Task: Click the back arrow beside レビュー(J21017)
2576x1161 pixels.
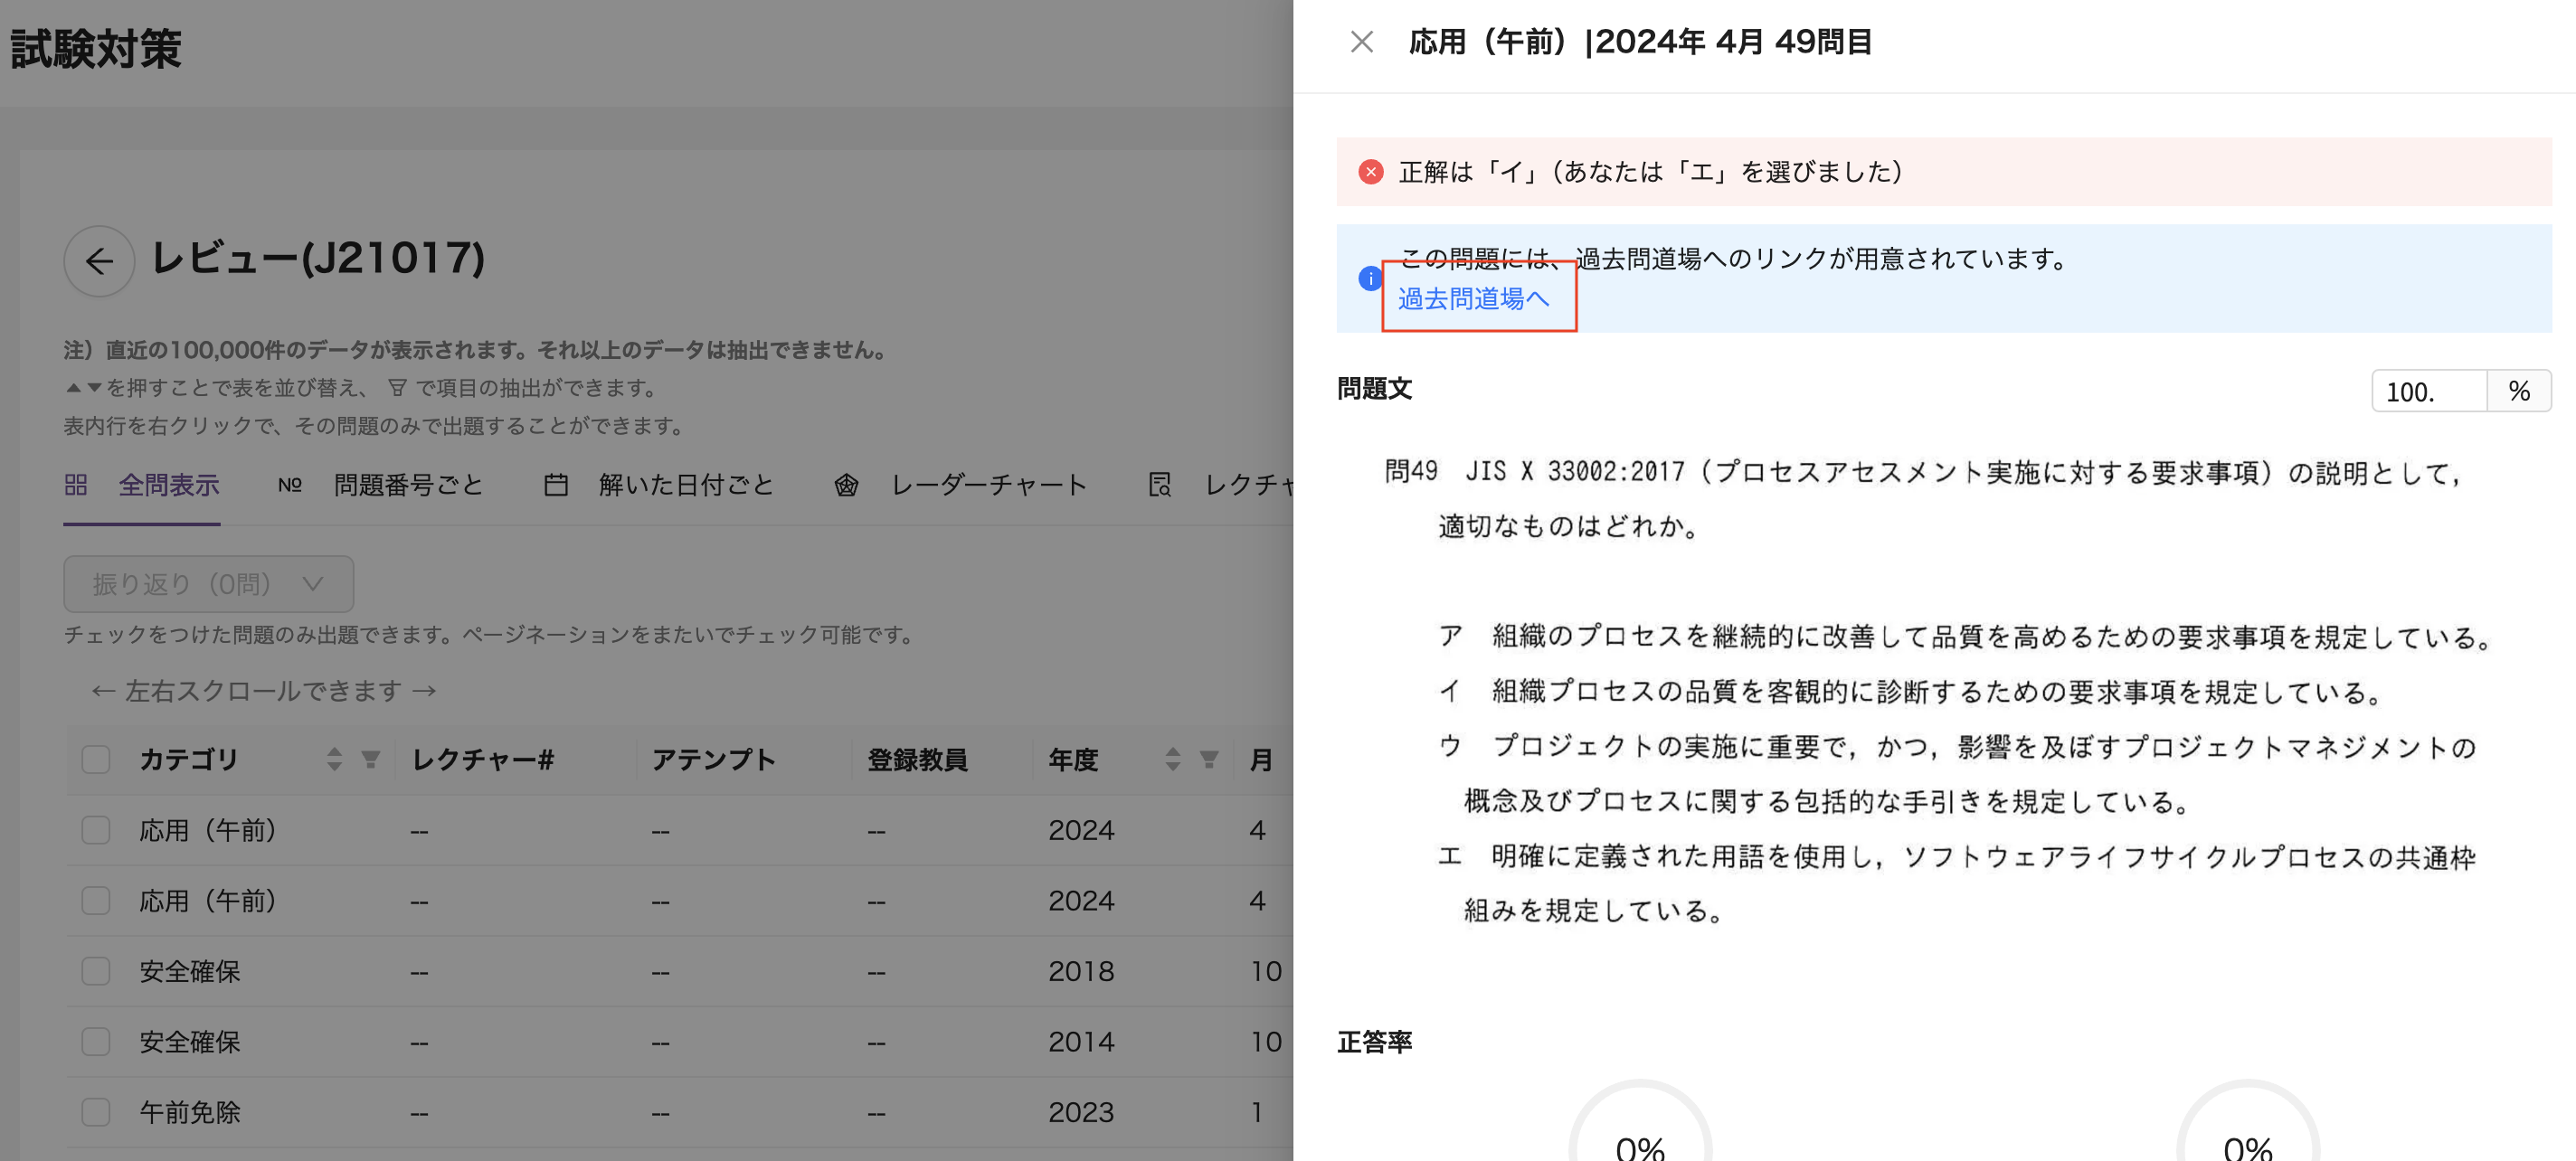Action: tap(99, 261)
